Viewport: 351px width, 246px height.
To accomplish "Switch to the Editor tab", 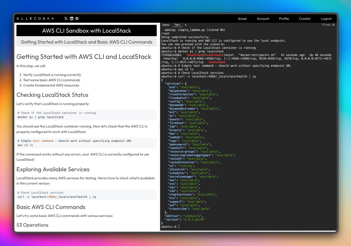I will (x=166, y=25).
